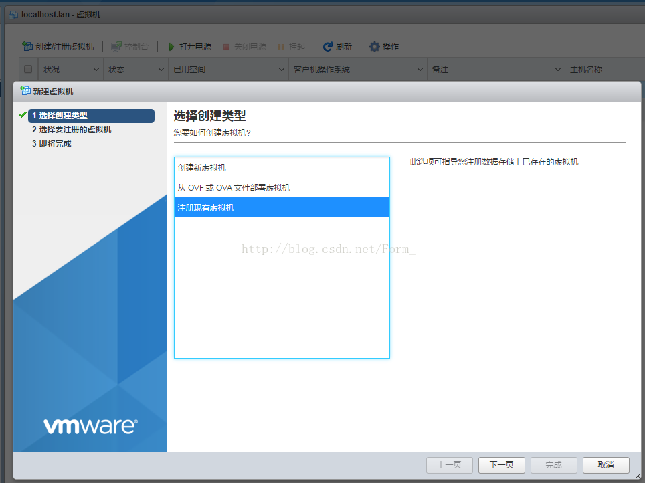The image size is (645, 483).
Task: Click the Power On green play icon
Action: coord(171,47)
